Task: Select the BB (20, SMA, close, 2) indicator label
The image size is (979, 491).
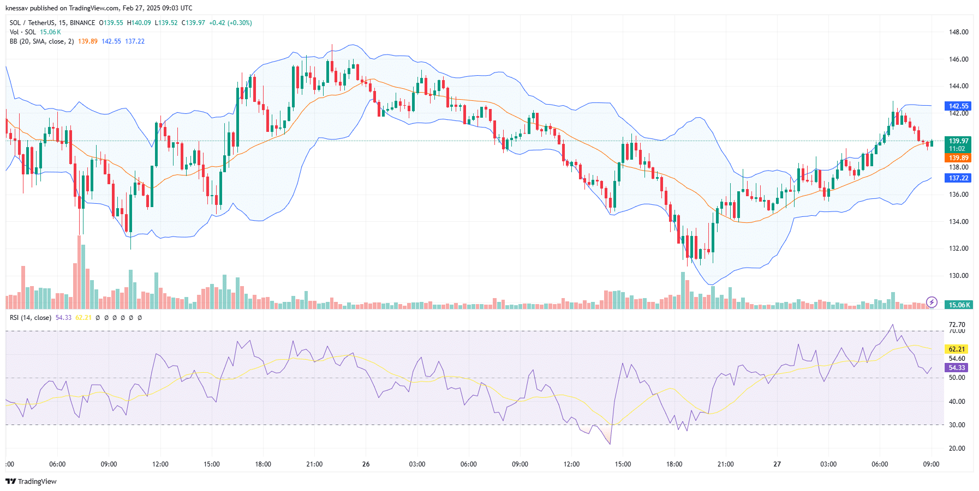Action: point(42,41)
